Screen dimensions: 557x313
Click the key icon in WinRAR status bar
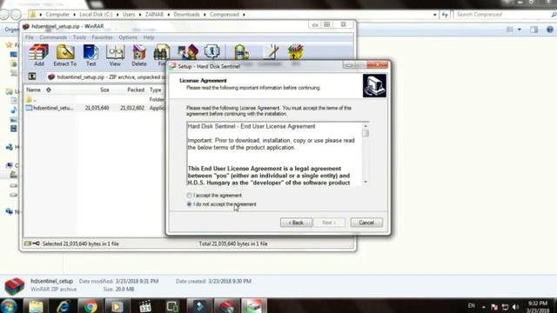click(36, 243)
